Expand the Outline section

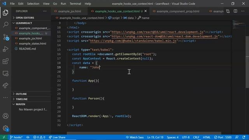[31, 94]
